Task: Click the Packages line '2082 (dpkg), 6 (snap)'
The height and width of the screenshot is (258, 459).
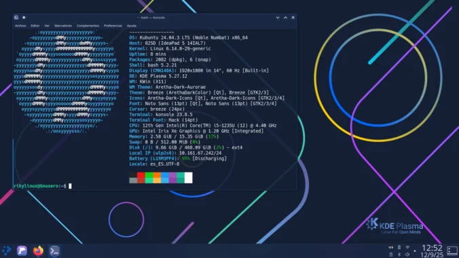Action: click(183, 60)
